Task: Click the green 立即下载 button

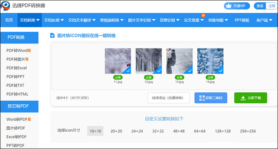Action: tap(251, 98)
